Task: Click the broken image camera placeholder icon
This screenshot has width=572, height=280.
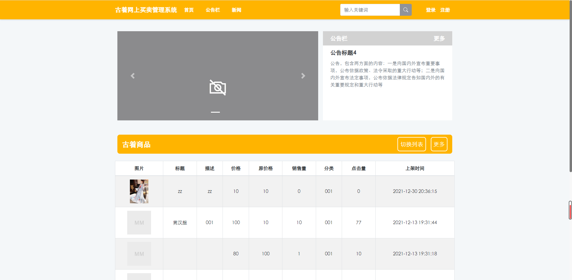Action: coord(218,88)
